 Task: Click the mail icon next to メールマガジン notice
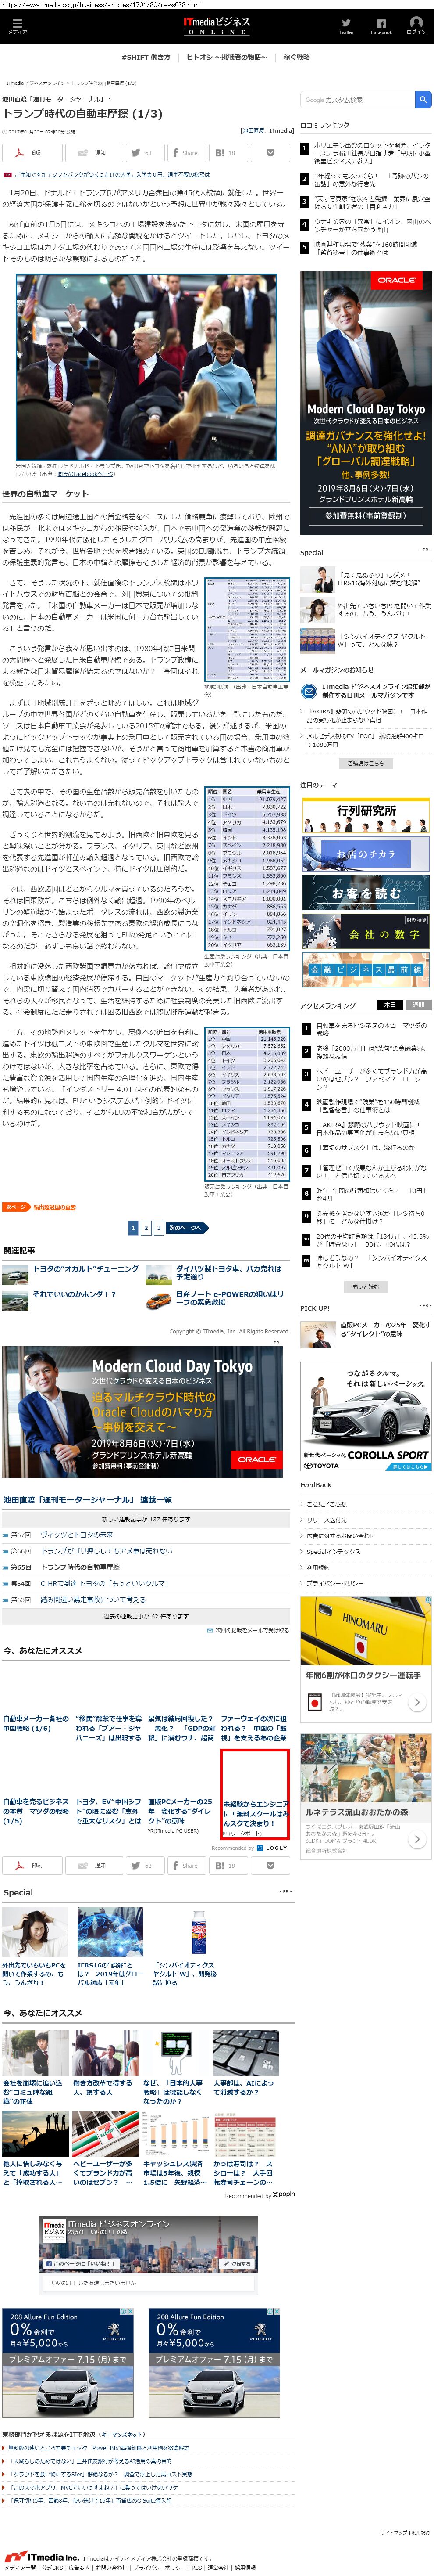point(309,691)
